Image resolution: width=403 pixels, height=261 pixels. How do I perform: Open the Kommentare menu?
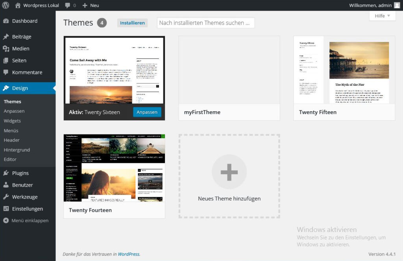pos(28,72)
